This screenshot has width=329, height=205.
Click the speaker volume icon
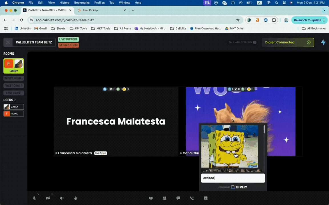tap(61, 198)
